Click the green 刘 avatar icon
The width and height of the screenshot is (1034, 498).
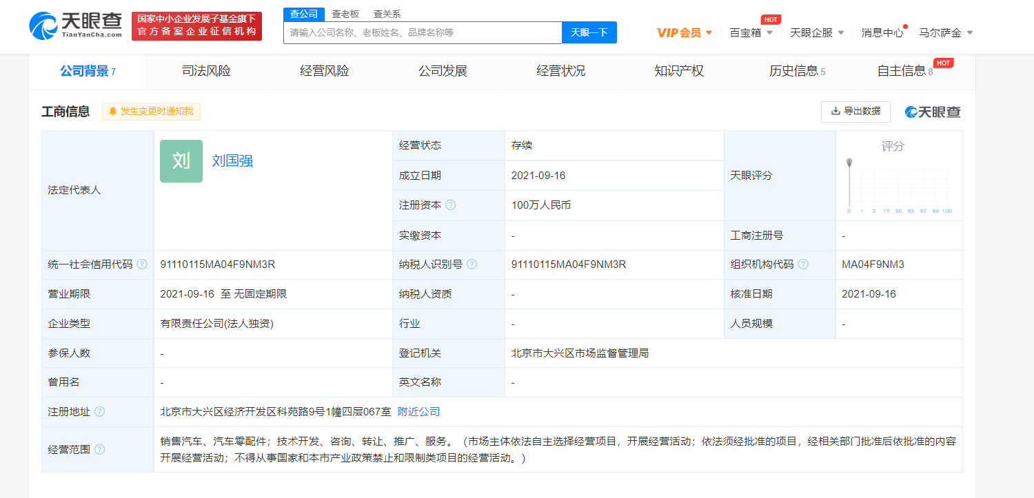point(181,161)
